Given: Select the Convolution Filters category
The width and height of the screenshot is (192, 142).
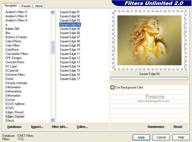Looking at the screenshot, I should coord(17,54).
